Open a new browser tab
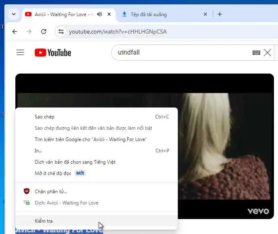This screenshot has width=278, height=234. point(220,14)
